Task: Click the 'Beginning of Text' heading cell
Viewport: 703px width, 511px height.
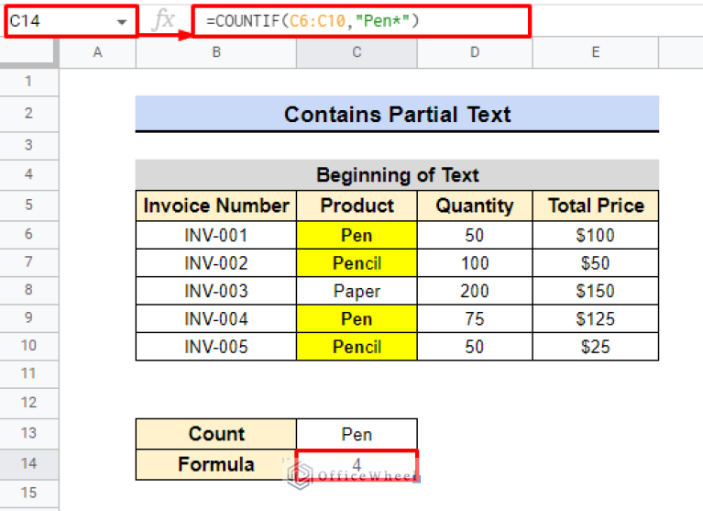Action: tap(397, 175)
